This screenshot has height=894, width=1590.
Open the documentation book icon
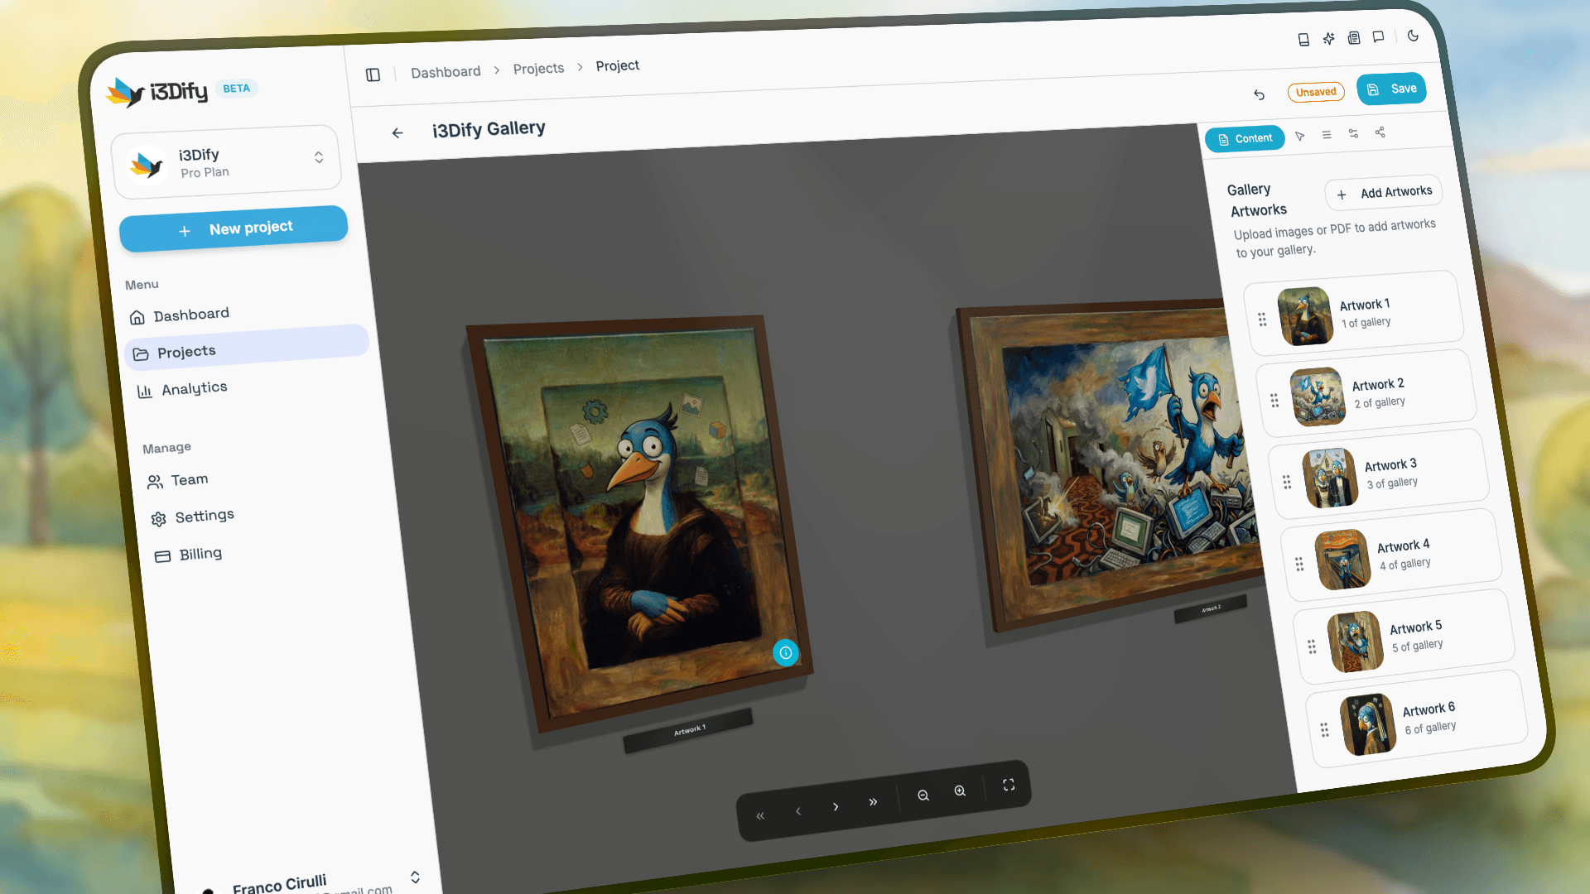click(x=1304, y=38)
